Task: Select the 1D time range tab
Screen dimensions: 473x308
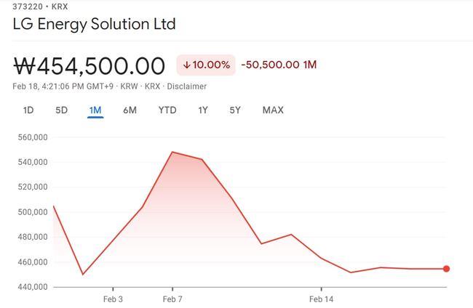Action: (28, 110)
